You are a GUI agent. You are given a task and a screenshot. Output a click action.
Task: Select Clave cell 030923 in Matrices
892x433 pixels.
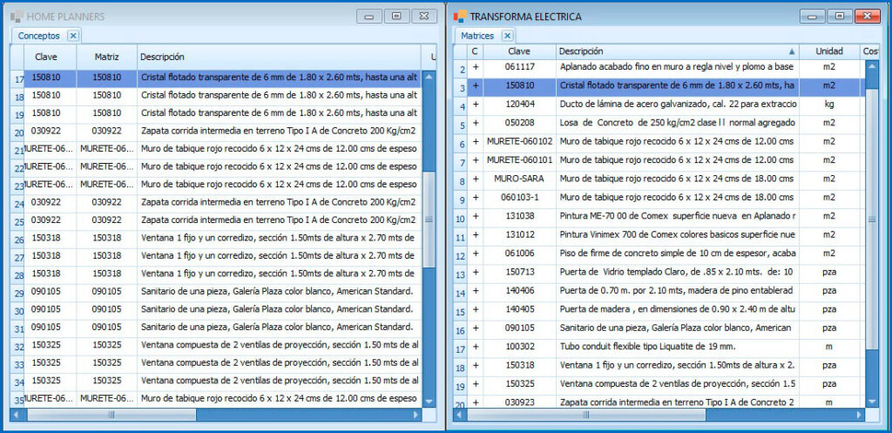[x=519, y=402]
